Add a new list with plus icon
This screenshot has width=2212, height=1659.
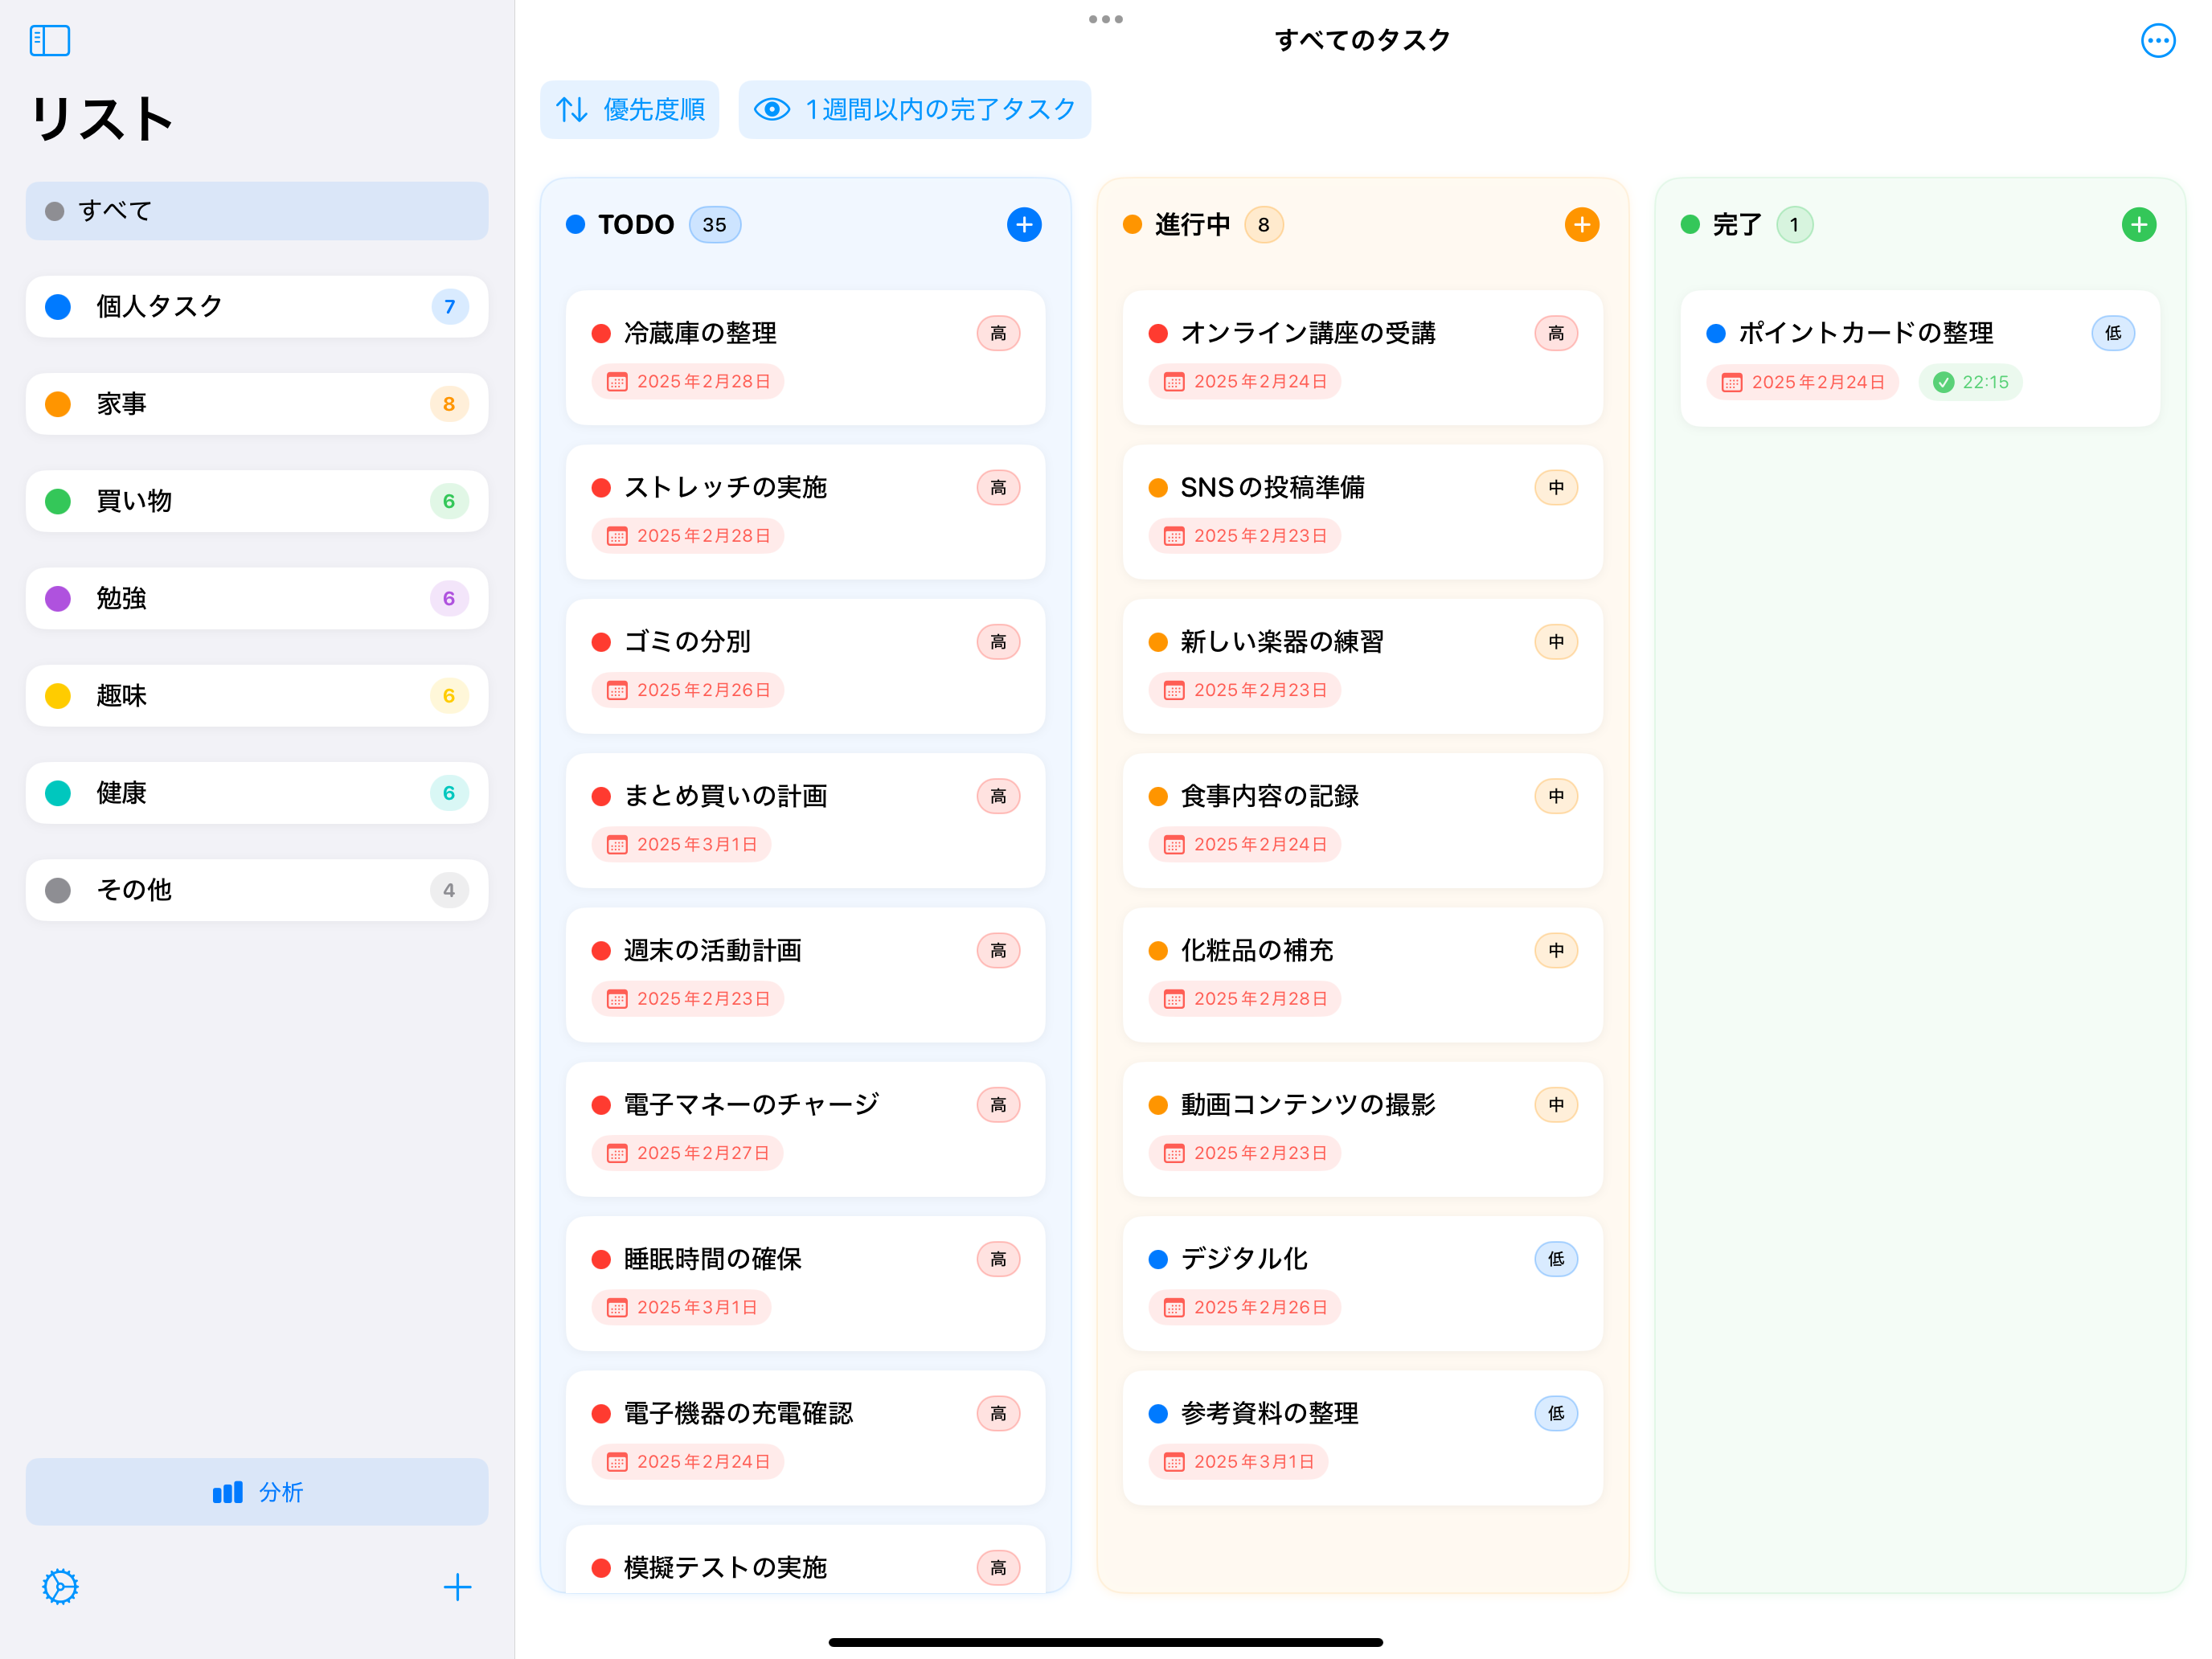pyautogui.click(x=457, y=1587)
